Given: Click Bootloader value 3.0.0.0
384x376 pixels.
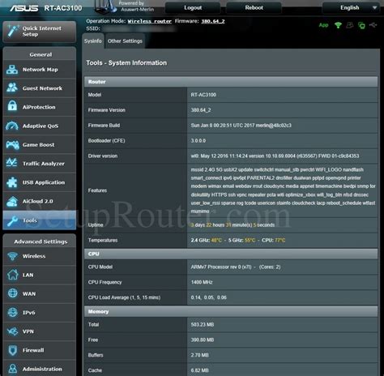Looking at the screenshot, I should point(198,141).
